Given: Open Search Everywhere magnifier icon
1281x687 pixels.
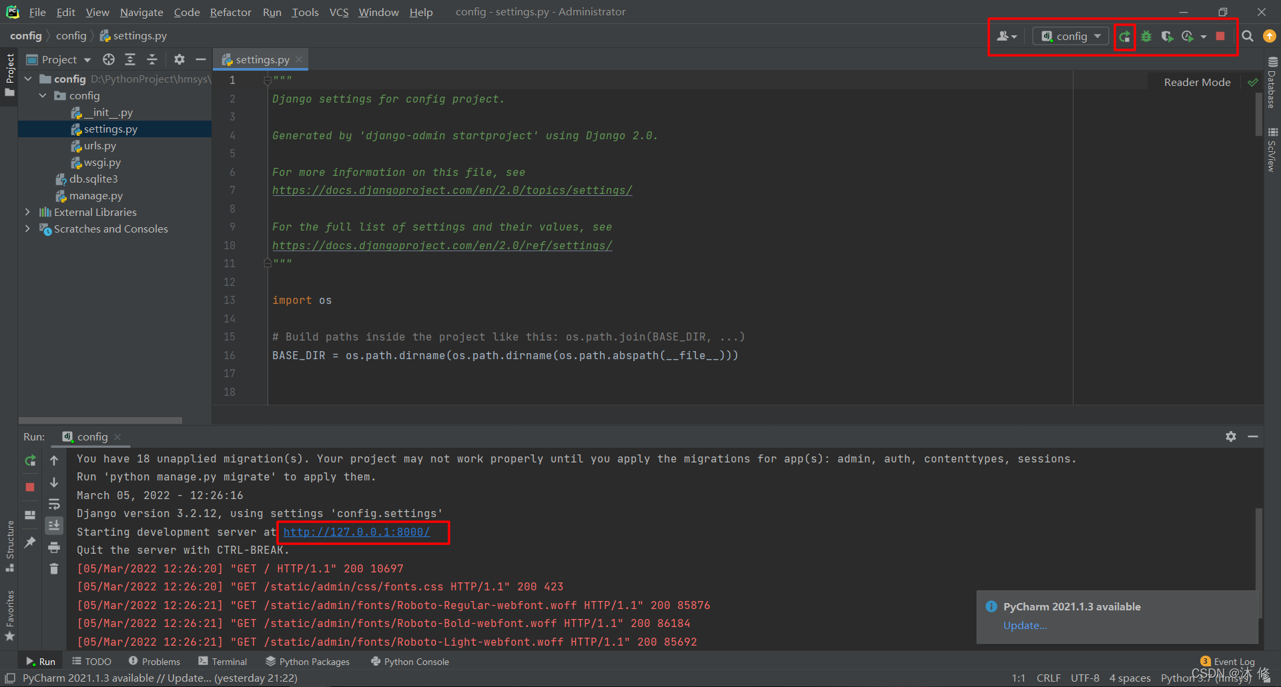Looking at the screenshot, I should pyautogui.click(x=1248, y=37).
